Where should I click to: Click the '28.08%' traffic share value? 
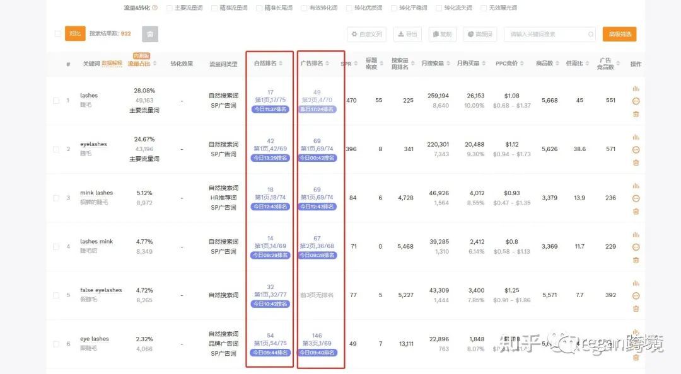tap(144, 90)
